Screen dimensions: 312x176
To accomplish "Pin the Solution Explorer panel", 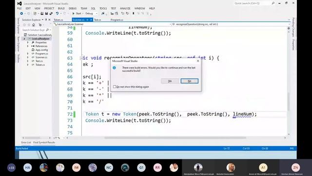I will (46, 20).
